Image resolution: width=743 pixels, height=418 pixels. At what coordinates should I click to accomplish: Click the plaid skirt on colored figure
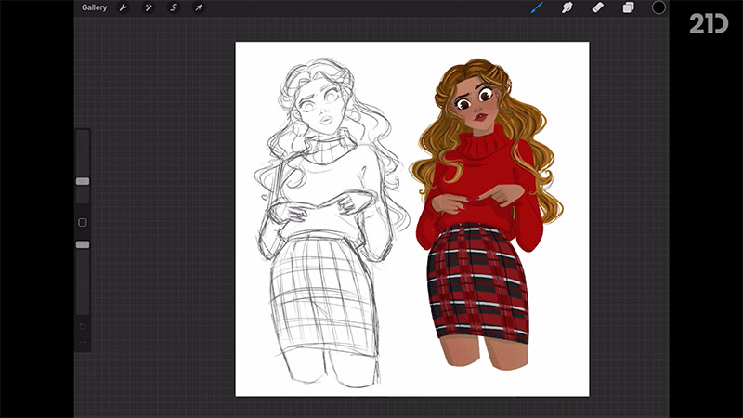[478, 279]
